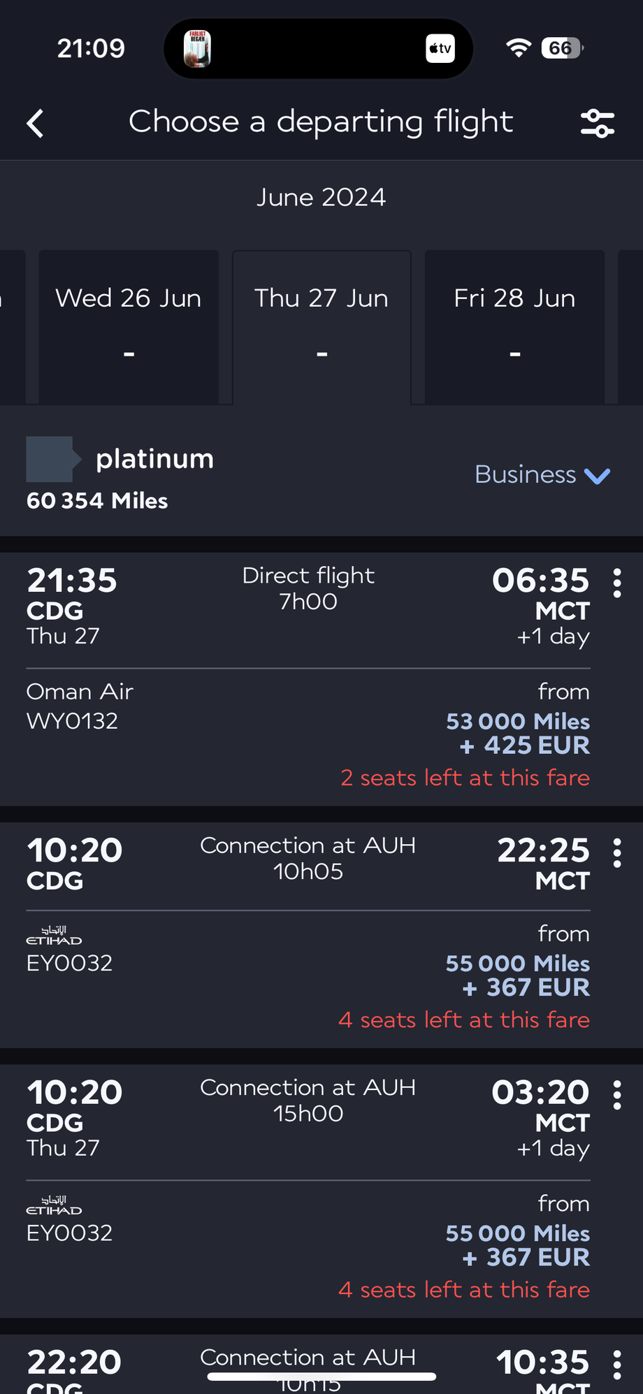Open options for the 22:20 departure flight

(x=617, y=1365)
